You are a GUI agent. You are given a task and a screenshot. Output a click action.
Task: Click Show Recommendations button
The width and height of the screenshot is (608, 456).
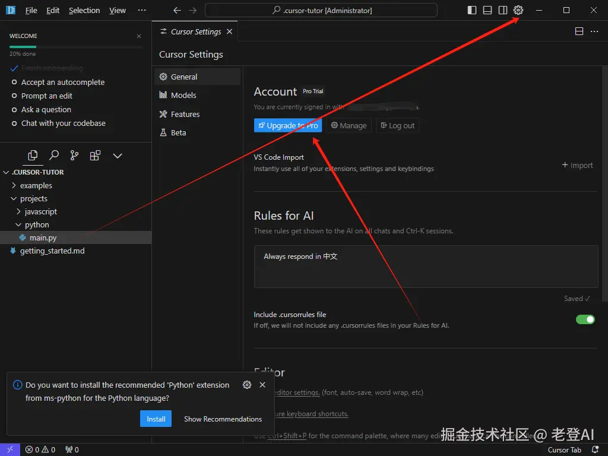[x=223, y=419]
